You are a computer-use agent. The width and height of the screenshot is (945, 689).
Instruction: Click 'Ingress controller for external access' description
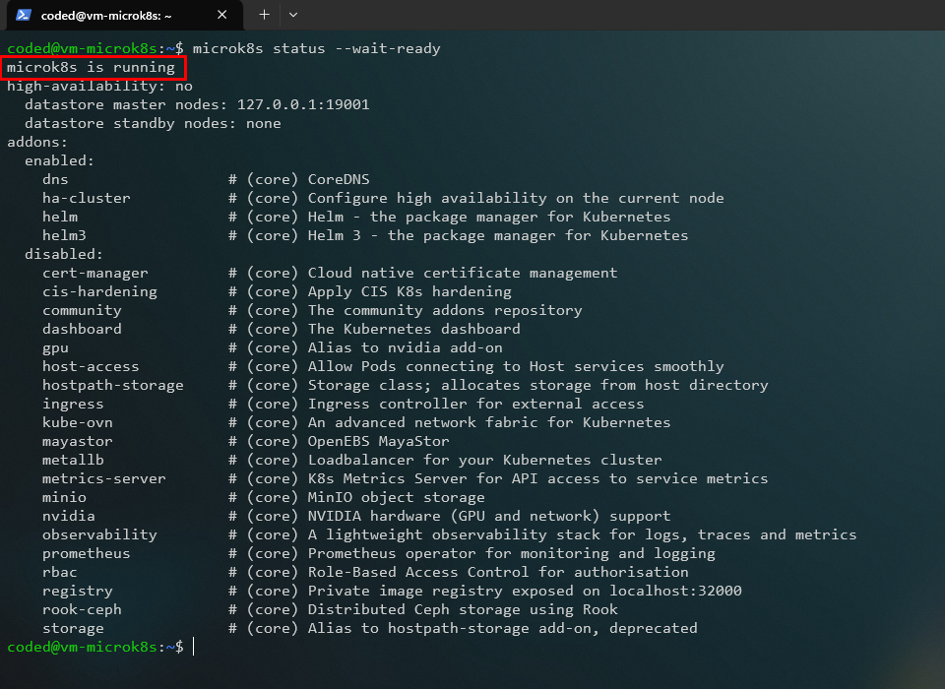[476, 404]
